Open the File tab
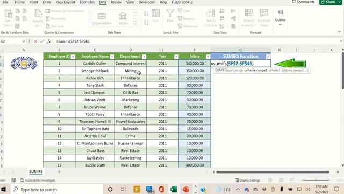Viewport: 344px width, 194px height. tap(5, 2)
